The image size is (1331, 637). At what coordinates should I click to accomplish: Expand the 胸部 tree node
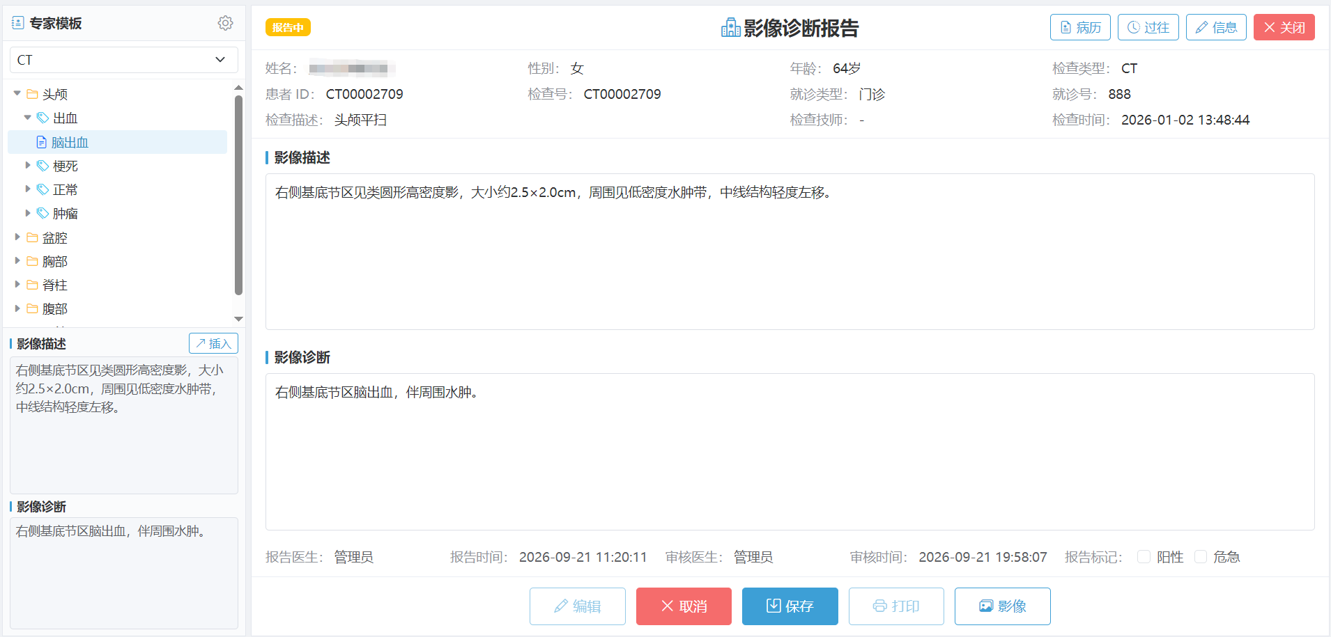pyautogui.click(x=17, y=260)
